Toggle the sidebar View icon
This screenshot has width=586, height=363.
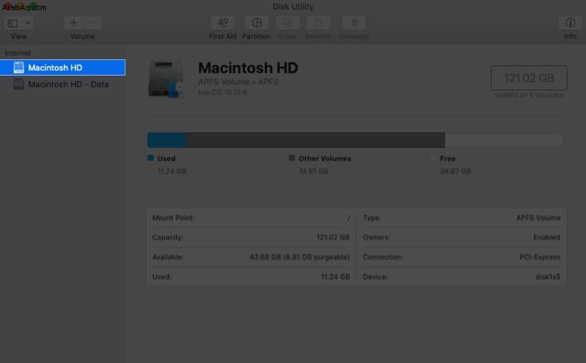point(12,23)
